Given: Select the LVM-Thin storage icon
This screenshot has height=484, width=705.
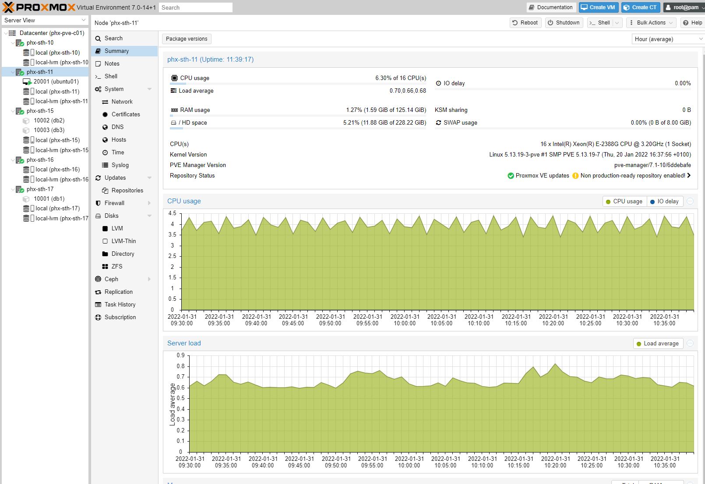Looking at the screenshot, I should click(x=105, y=241).
